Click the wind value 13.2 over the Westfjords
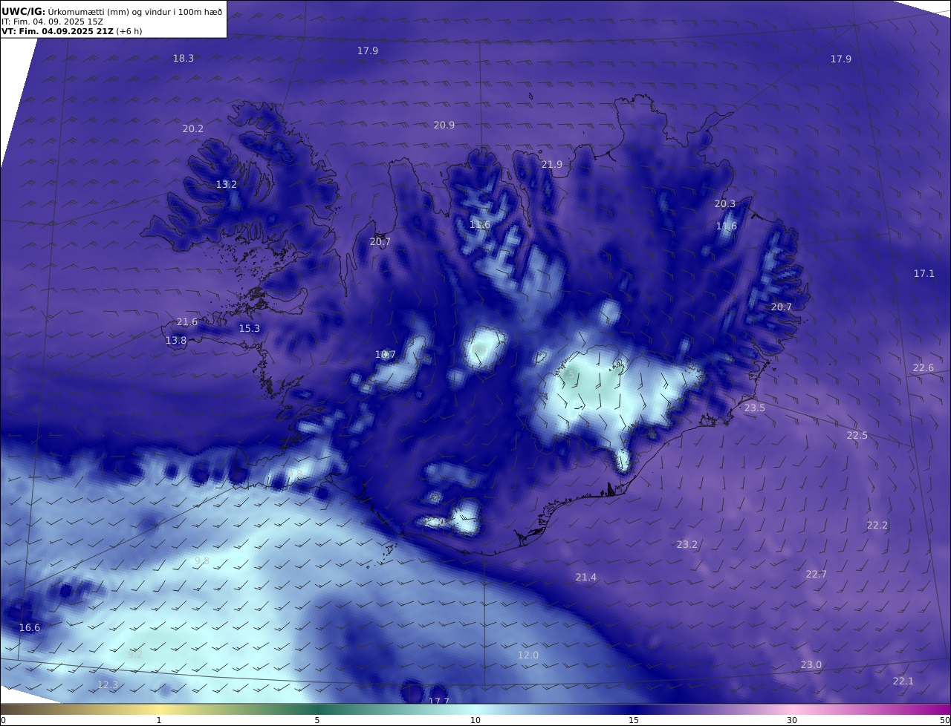Image resolution: width=951 pixels, height=726 pixels. pos(227,184)
